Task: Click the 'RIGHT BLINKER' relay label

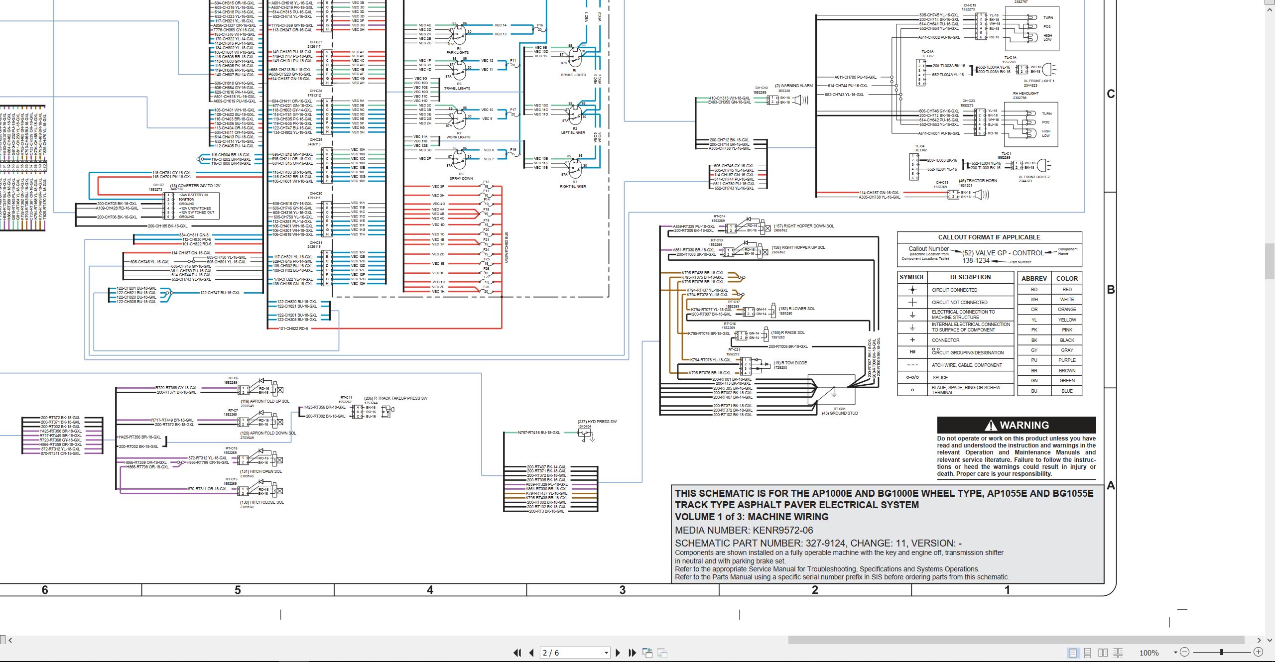Action: (573, 186)
